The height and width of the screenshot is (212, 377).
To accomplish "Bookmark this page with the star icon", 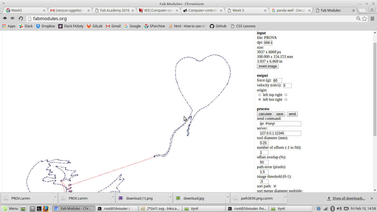I will tap(364, 19).
